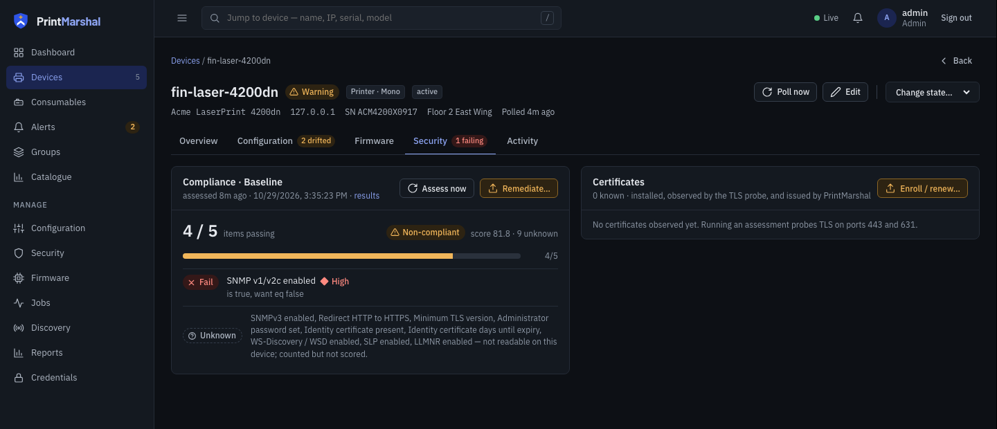Open the Remediate options menu
The height and width of the screenshot is (429, 997).
pos(519,188)
